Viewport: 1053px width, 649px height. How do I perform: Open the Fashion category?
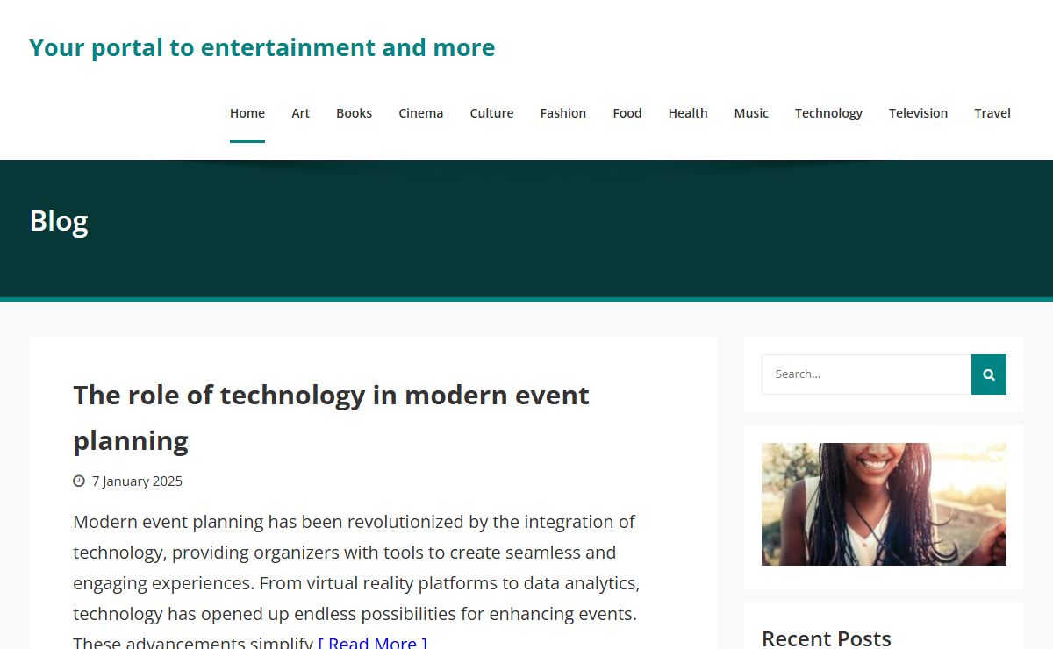(563, 113)
